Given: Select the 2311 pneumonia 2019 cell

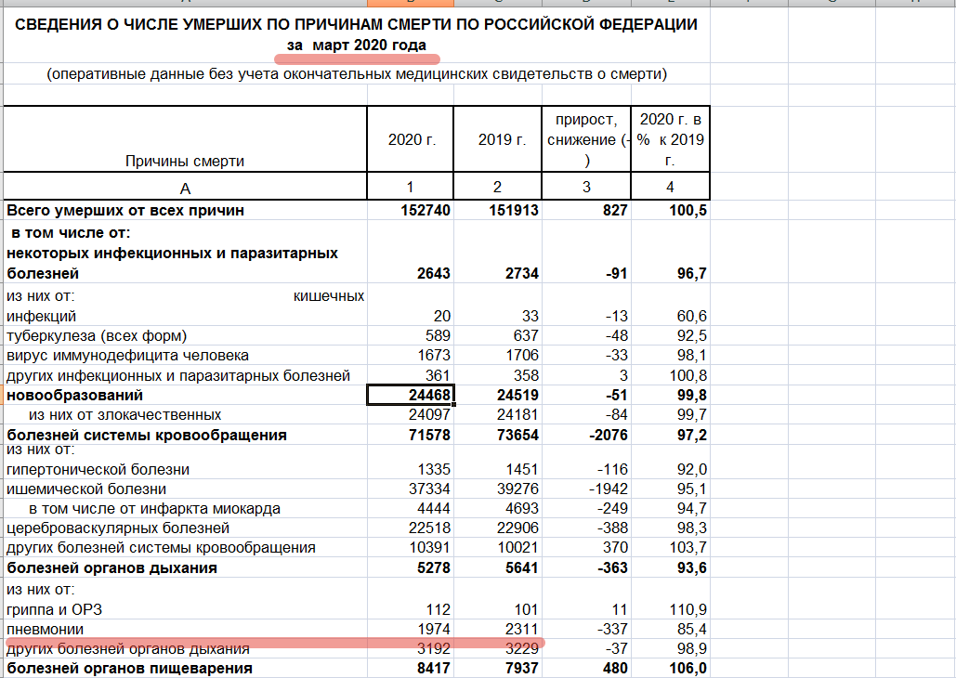Looking at the screenshot, I should (x=498, y=629).
